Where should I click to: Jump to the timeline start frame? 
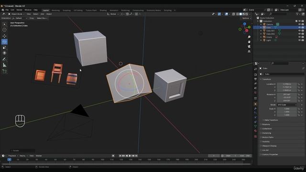click(x=120, y=156)
